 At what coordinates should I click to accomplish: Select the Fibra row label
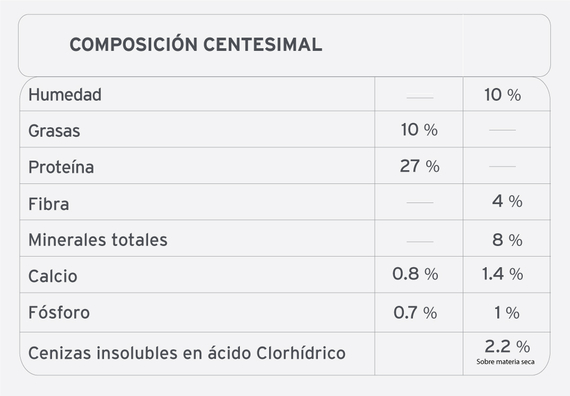[49, 204]
